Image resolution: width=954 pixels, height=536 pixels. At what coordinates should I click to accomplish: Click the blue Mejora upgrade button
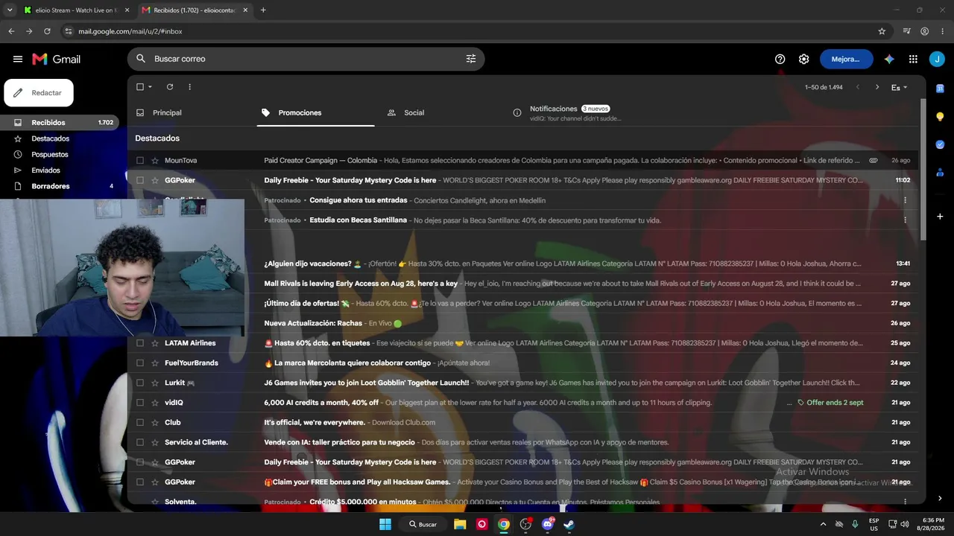click(x=847, y=59)
